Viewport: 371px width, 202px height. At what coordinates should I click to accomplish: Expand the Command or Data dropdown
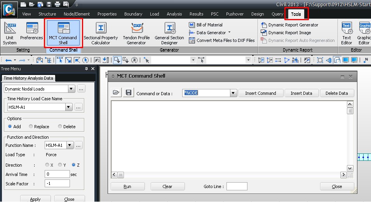click(x=233, y=93)
